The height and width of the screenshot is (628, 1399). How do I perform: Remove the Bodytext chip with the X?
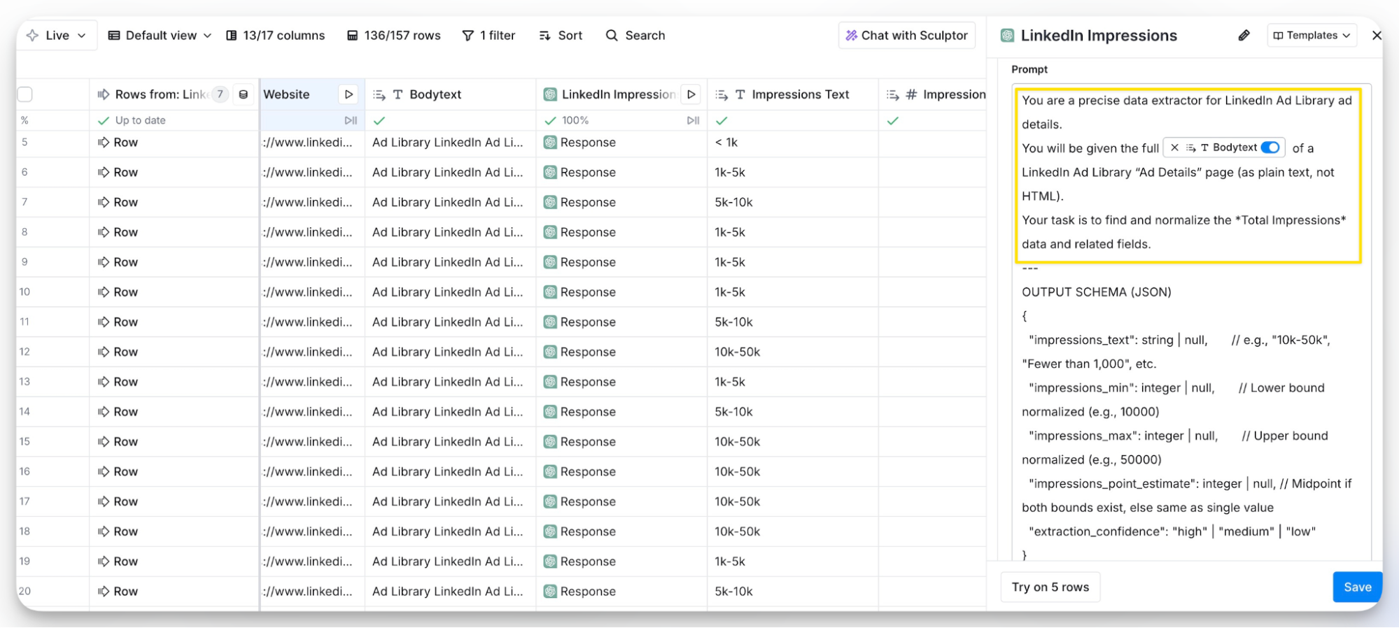click(x=1174, y=148)
